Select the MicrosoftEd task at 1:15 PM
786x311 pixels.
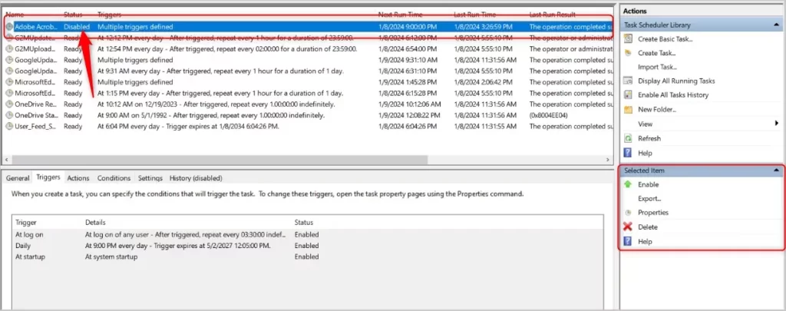pos(35,93)
